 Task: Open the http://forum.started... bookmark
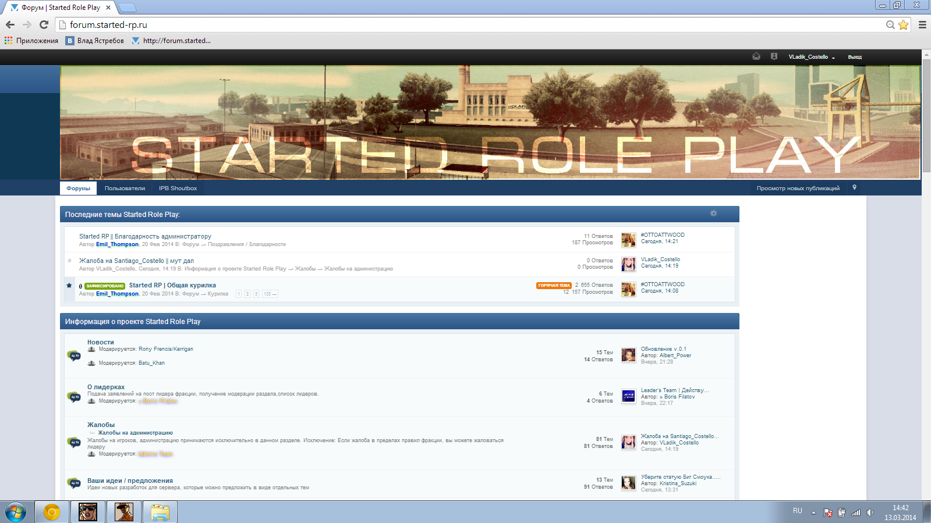(171, 41)
